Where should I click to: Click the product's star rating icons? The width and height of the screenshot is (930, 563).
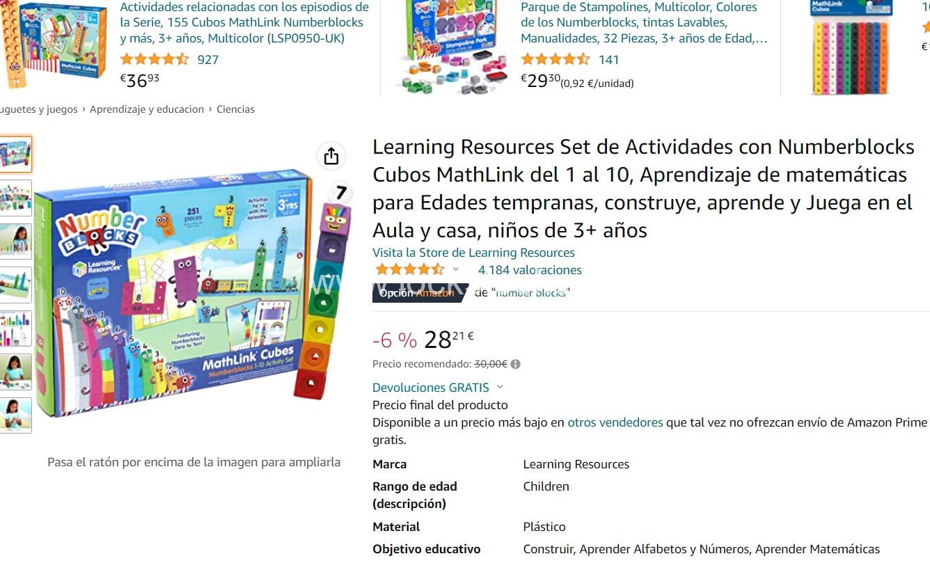pos(409,269)
